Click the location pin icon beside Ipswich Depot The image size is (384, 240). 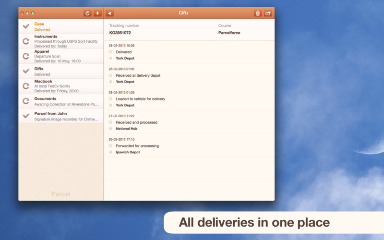pos(110,152)
